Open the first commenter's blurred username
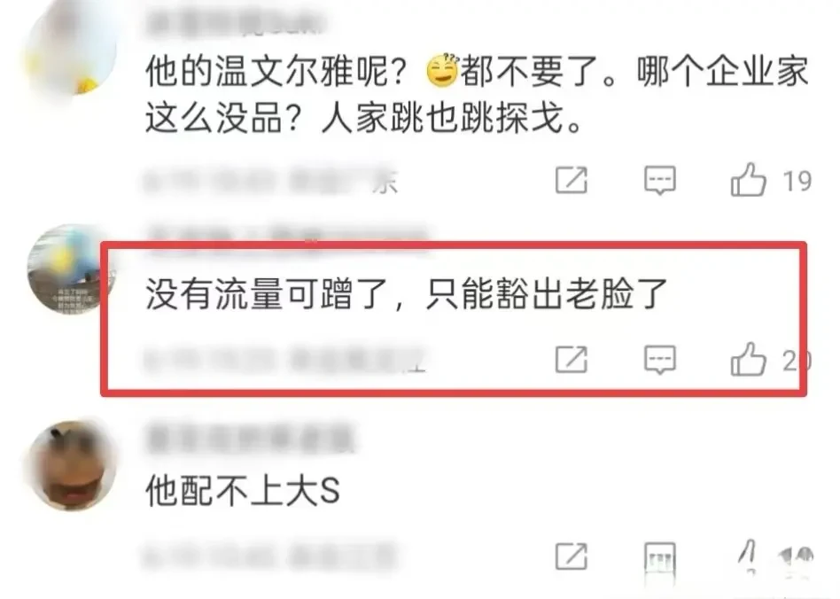The height and width of the screenshot is (599, 840). (235, 24)
